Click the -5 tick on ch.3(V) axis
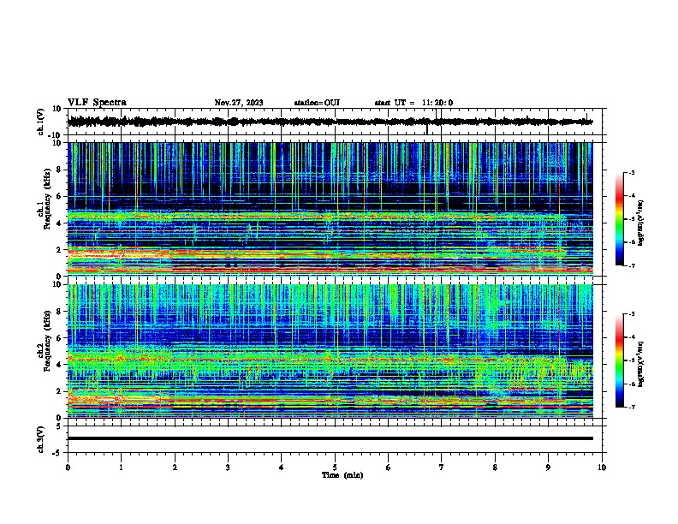The height and width of the screenshot is (524, 678). (56, 453)
